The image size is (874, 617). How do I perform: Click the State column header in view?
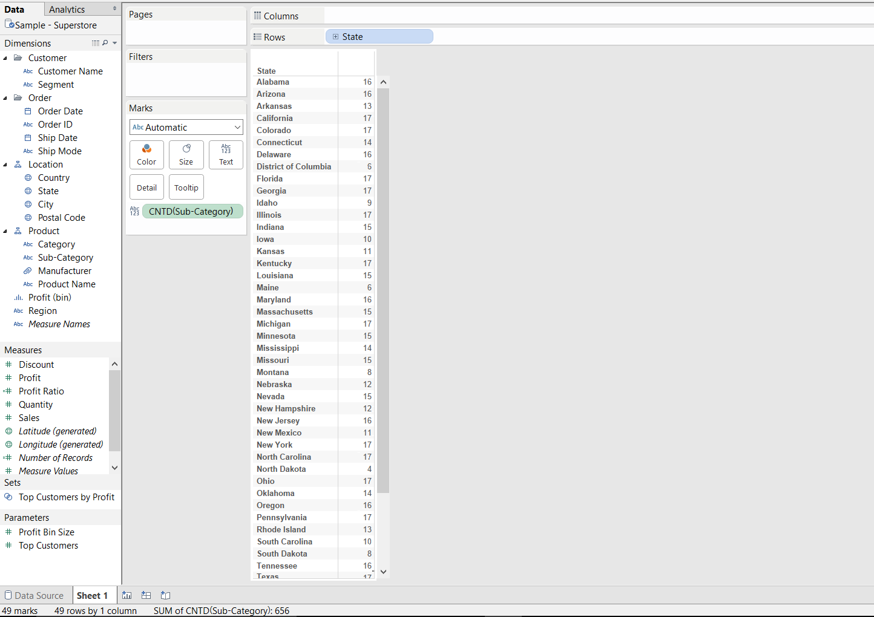266,71
